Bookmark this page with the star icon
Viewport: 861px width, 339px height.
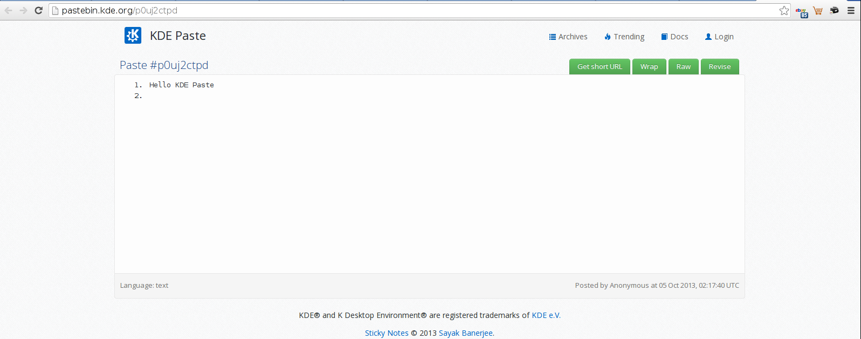784,10
